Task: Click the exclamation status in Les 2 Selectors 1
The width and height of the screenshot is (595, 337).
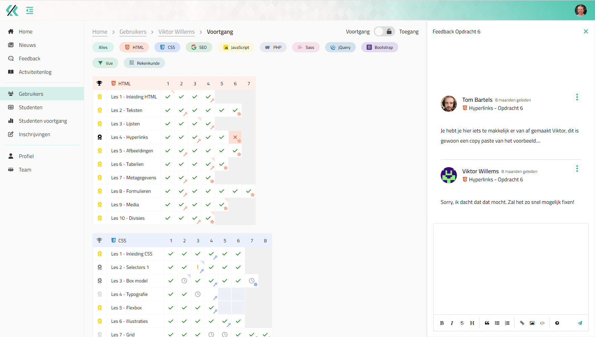Action: pos(198,267)
